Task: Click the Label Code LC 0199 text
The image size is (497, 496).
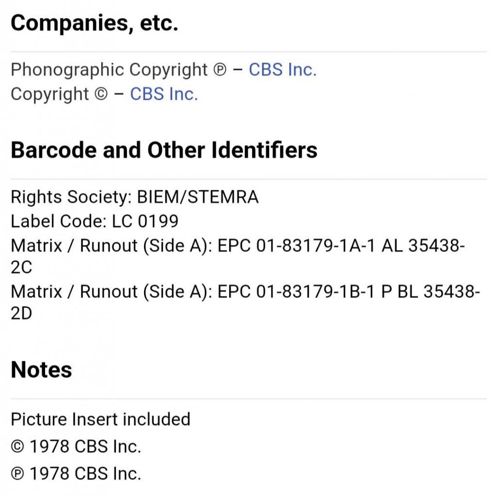Action: (x=95, y=221)
